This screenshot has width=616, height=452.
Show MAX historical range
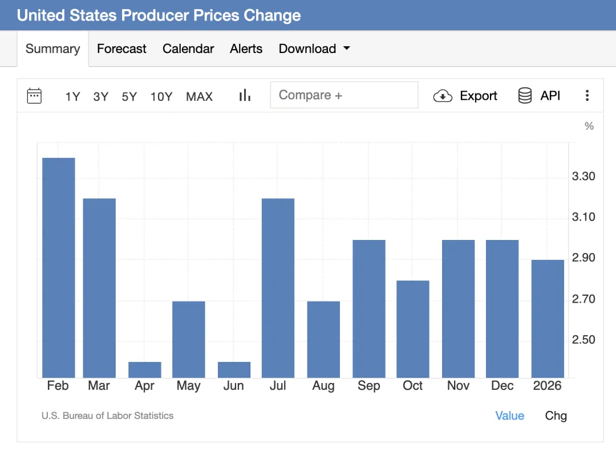pos(199,97)
